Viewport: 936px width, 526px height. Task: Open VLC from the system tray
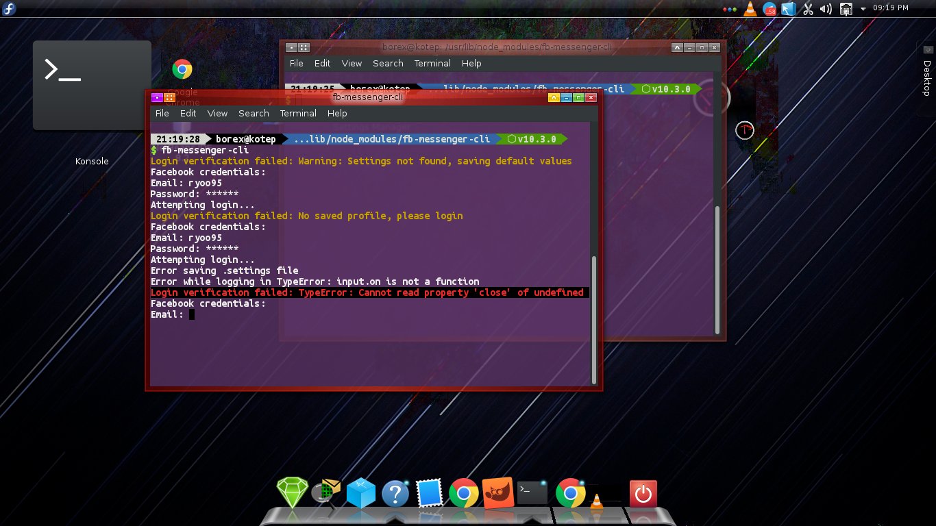pyautogui.click(x=749, y=10)
